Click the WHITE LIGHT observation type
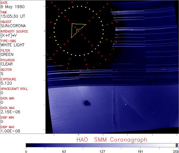This screenshot has width=179, height=153. point(13,45)
